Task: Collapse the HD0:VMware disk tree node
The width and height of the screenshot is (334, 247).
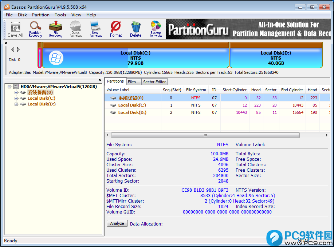Action: pos(9,87)
